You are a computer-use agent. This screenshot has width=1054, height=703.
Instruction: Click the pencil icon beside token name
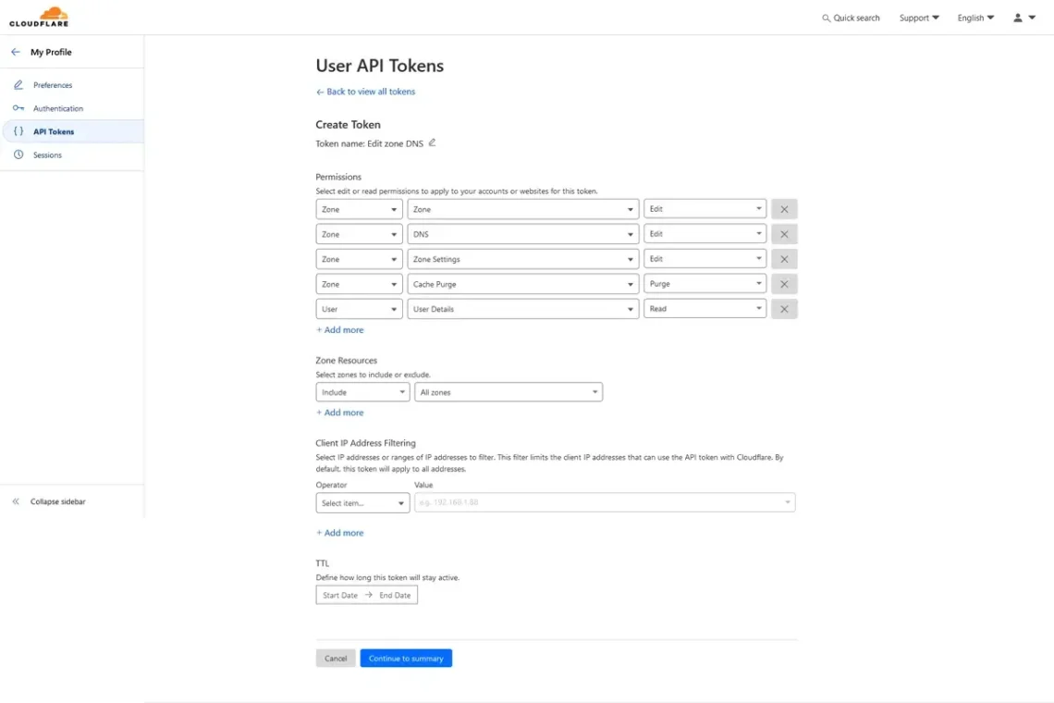click(432, 142)
